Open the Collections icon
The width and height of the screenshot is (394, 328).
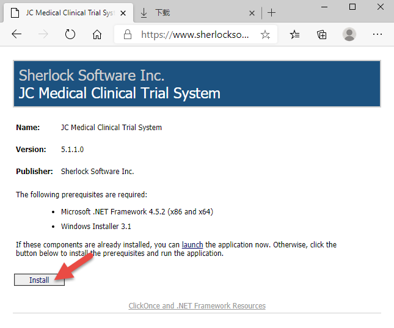pos(322,34)
